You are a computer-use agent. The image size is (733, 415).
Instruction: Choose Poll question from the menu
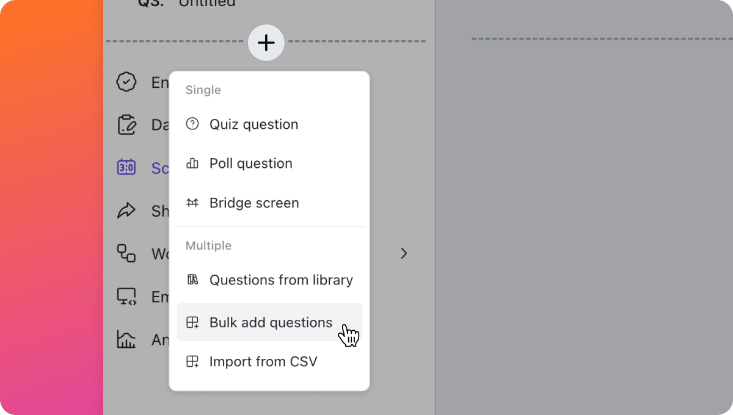[269, 164]
